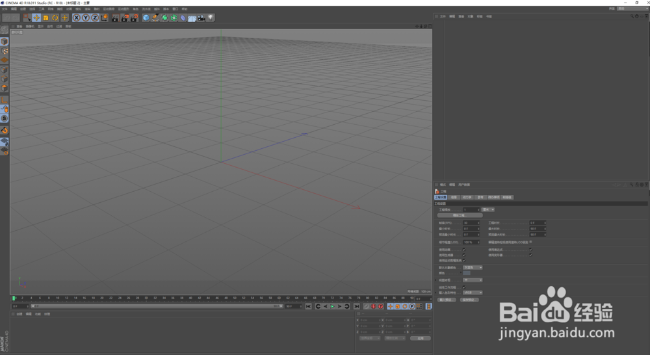Image resolution: width=650 pixels, height=355 pixels.
Task: Open the last item in main menu bar
Action: (185, 8)
